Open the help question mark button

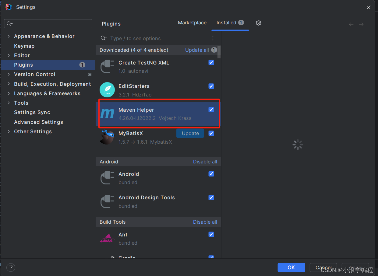click(x=11, y=267)
